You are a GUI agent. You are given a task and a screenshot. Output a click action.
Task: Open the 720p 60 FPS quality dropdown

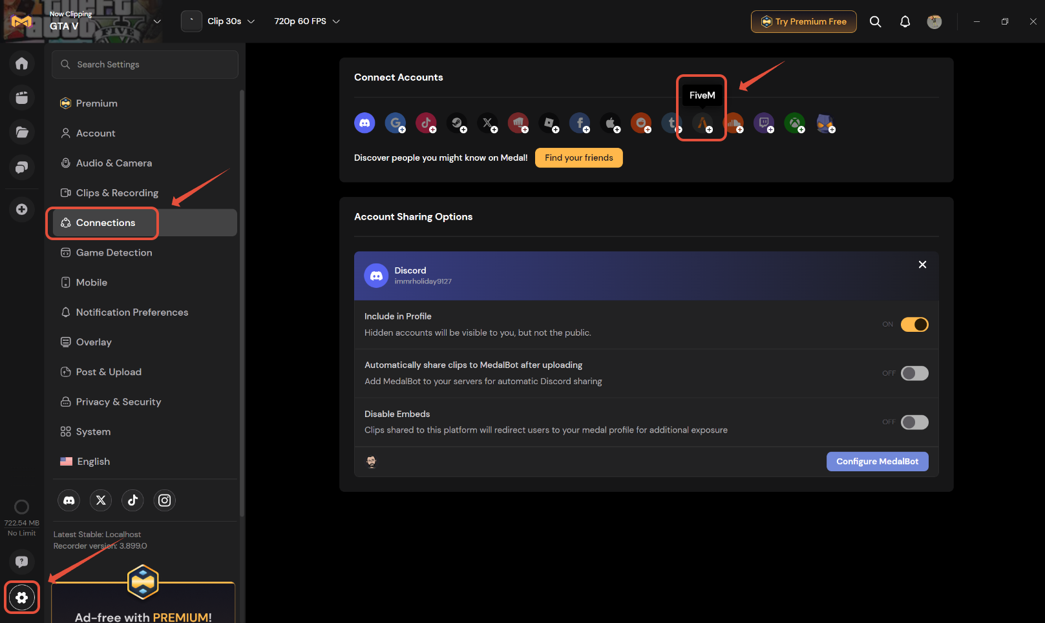[x=307, y=21]
